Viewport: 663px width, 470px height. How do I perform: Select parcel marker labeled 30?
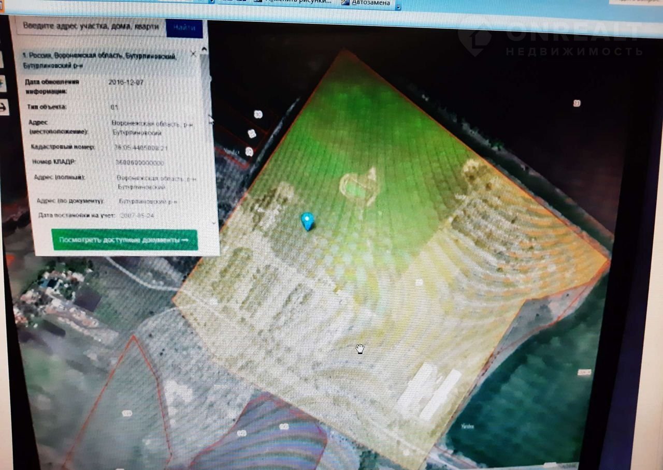[258, 114]
